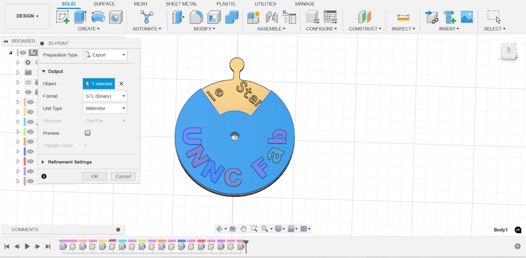Image resolution: width=526 pixels, height=258 pixels.
Task: Hide the pink-tagged browser component
Action: pos(30,102)
